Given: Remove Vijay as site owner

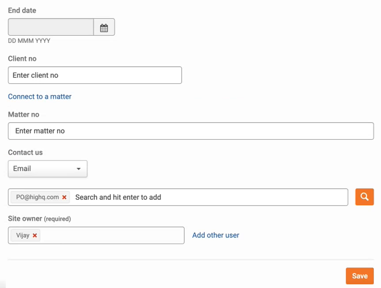Looking at the screenshot, I should coord(35,236).
